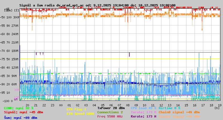Select the green CINR legend label
This screenshot has height=120, width=223.
coord(18,108)
